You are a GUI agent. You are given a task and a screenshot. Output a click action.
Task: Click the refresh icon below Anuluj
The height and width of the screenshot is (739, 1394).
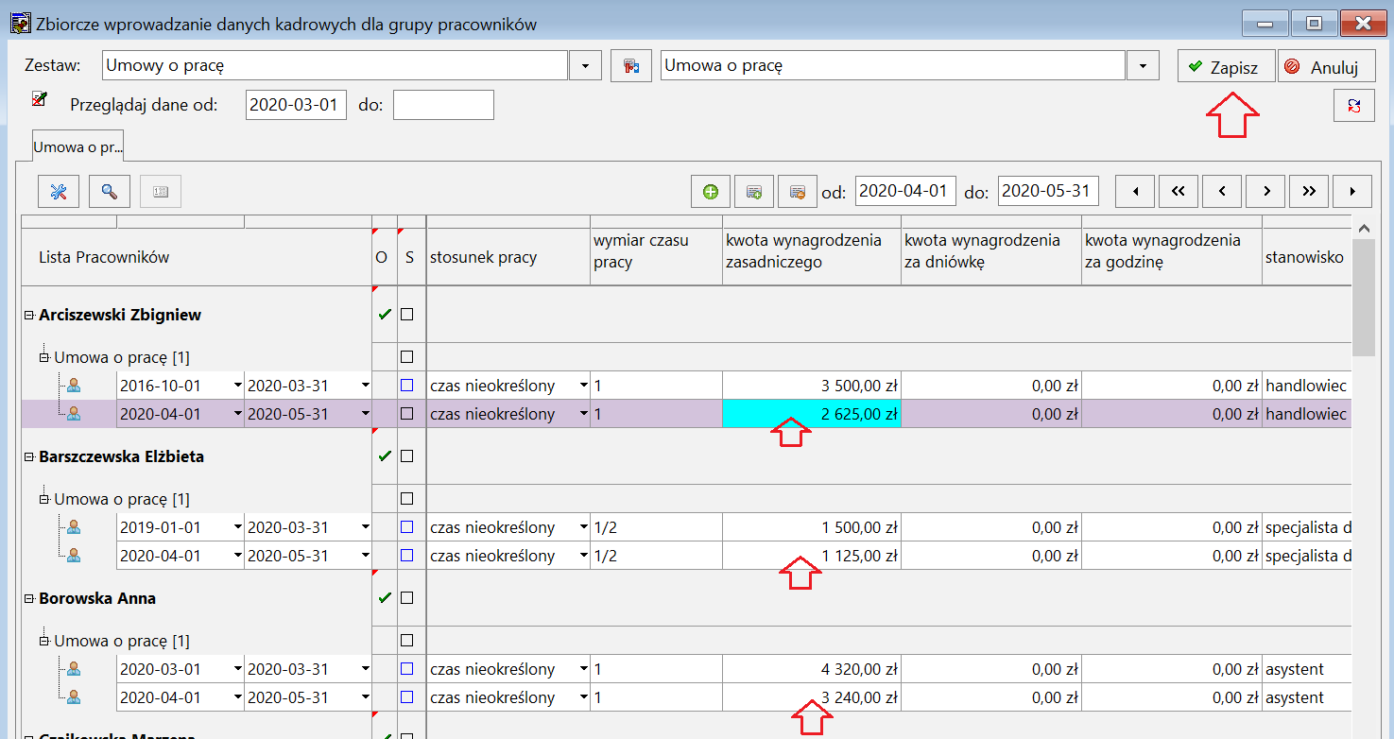[x=1354, y=105]
